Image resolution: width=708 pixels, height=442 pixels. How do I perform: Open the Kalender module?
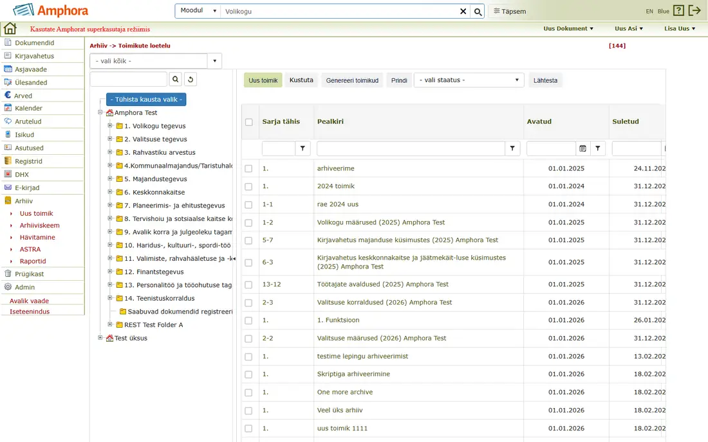(28, 108)
